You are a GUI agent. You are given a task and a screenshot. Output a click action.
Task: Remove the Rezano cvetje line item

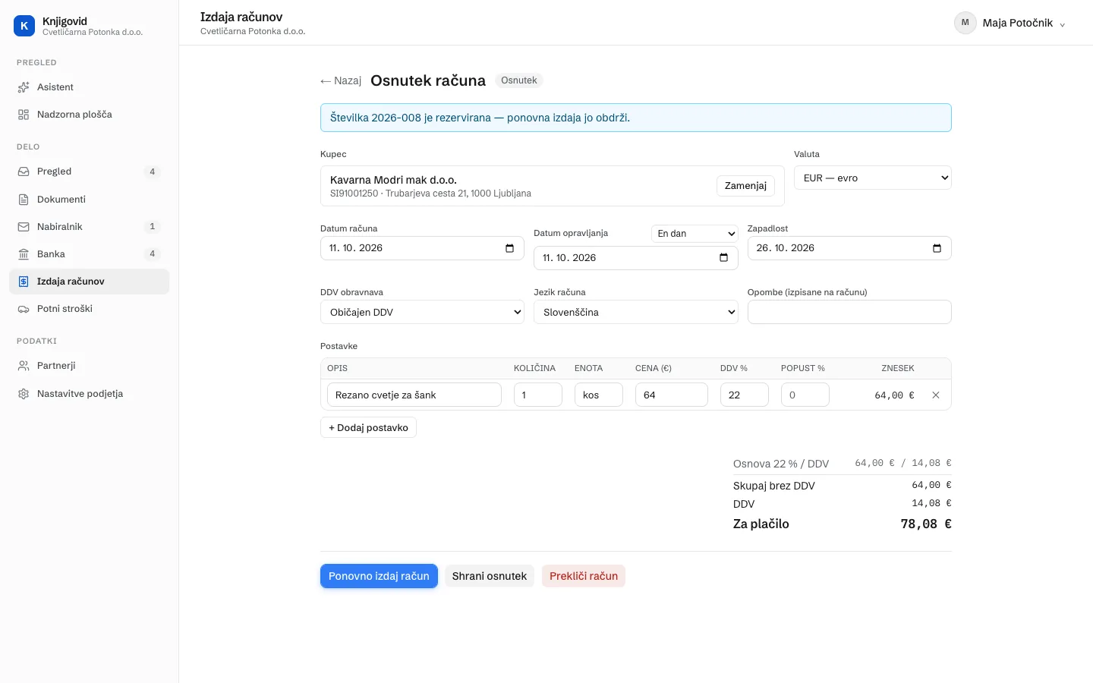point(936,395)
